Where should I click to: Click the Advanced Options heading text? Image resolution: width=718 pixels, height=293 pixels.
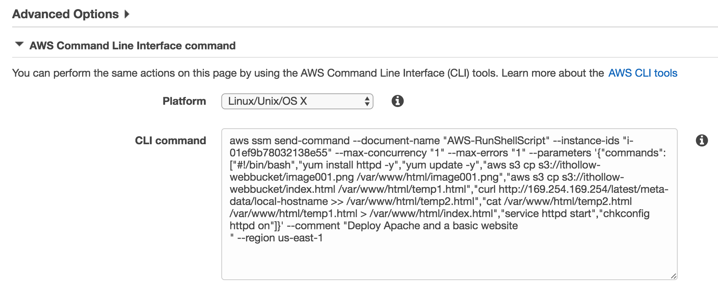65,14
